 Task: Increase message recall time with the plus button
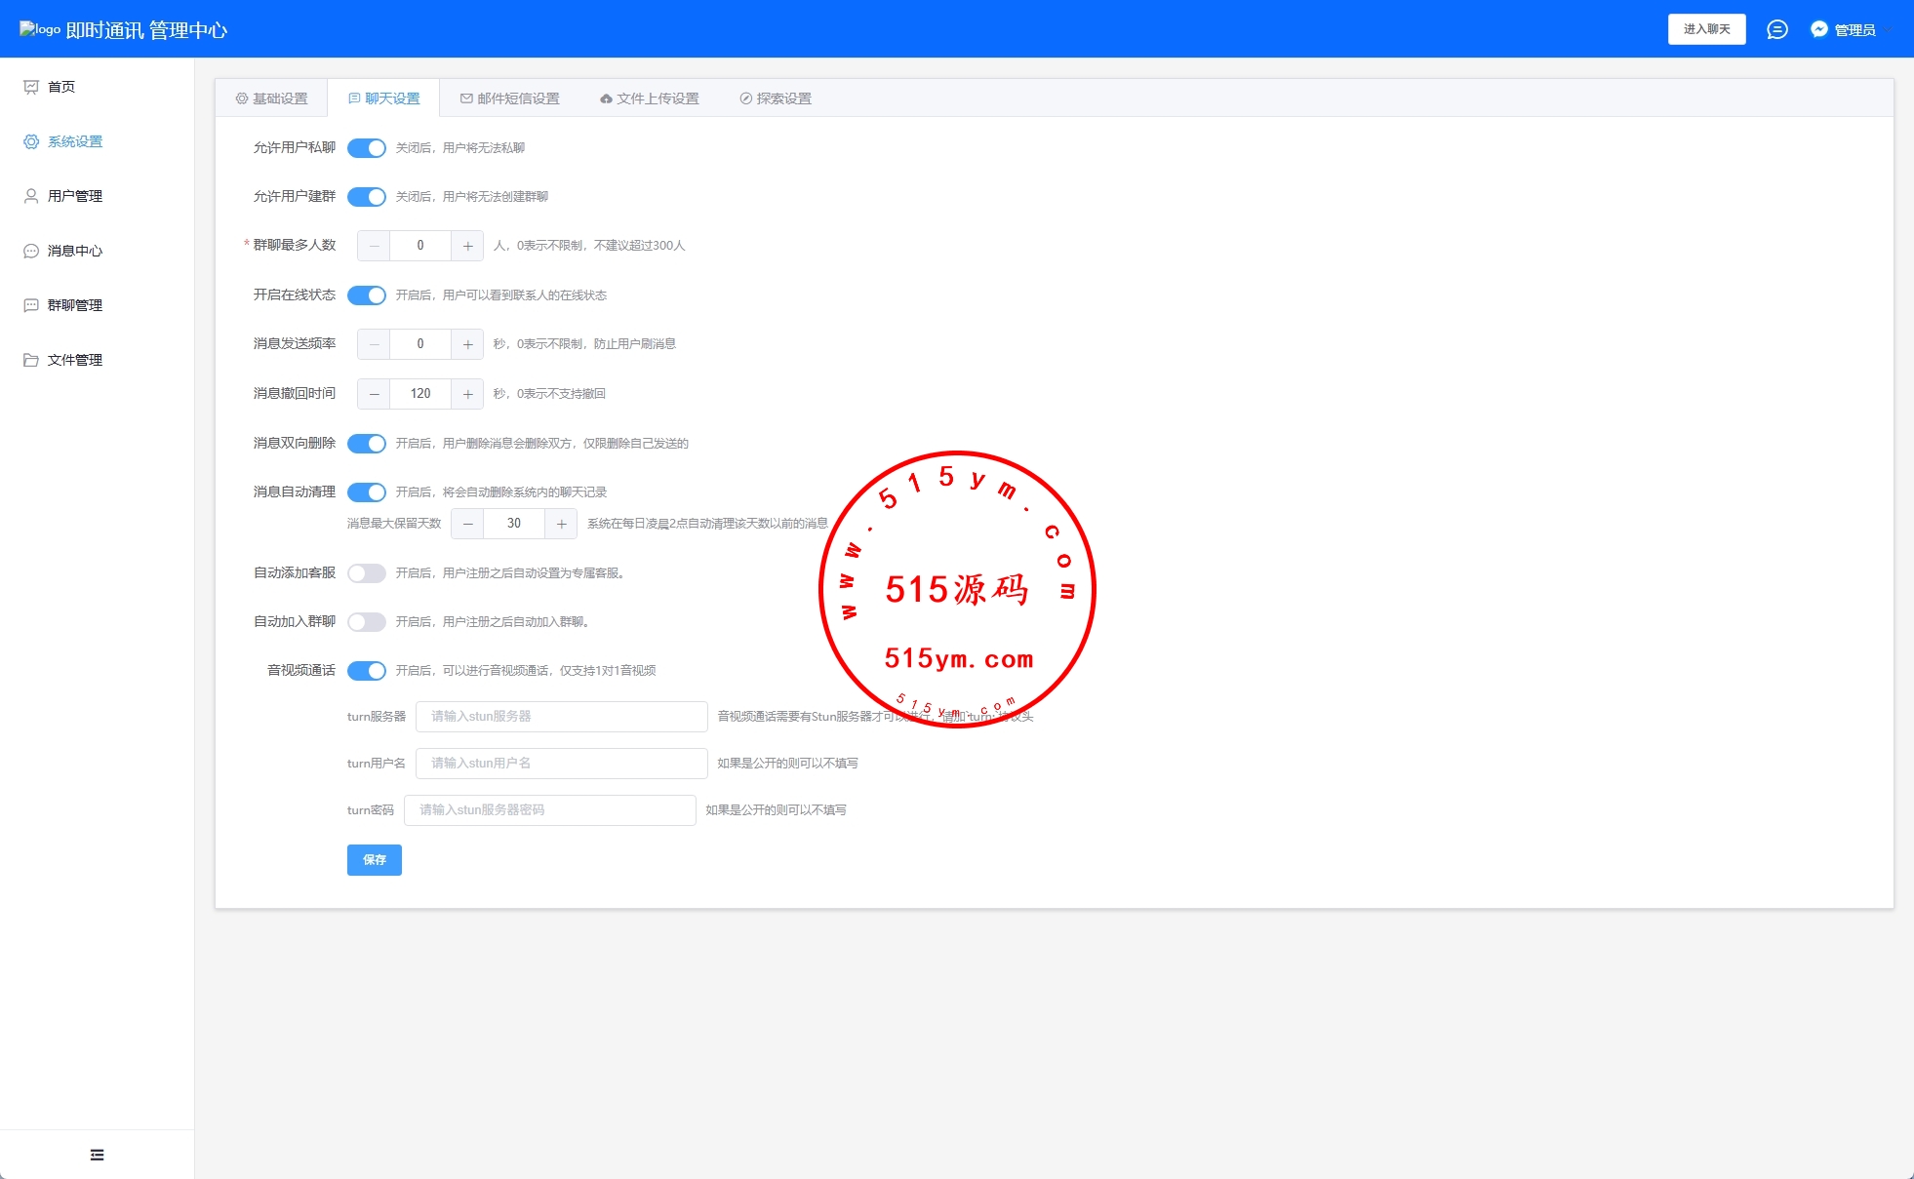click(x=468, y=394)
